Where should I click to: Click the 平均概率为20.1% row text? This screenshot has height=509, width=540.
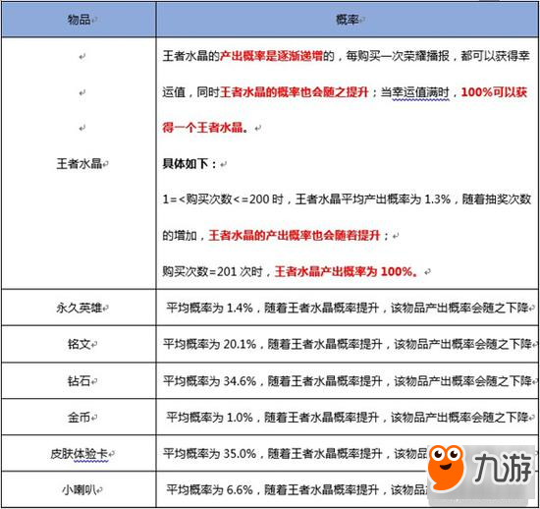click(348, 344)
